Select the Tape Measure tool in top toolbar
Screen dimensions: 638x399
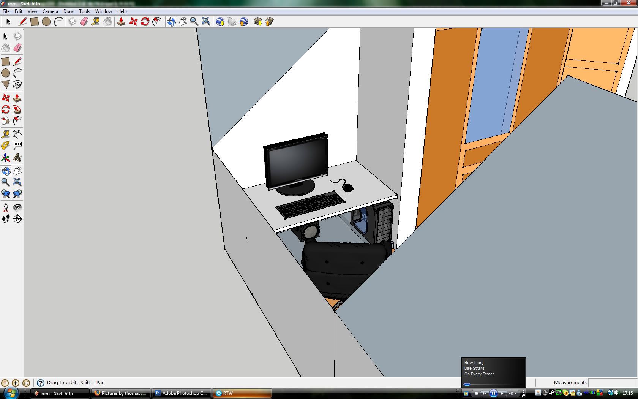click(x=96, y=22)
